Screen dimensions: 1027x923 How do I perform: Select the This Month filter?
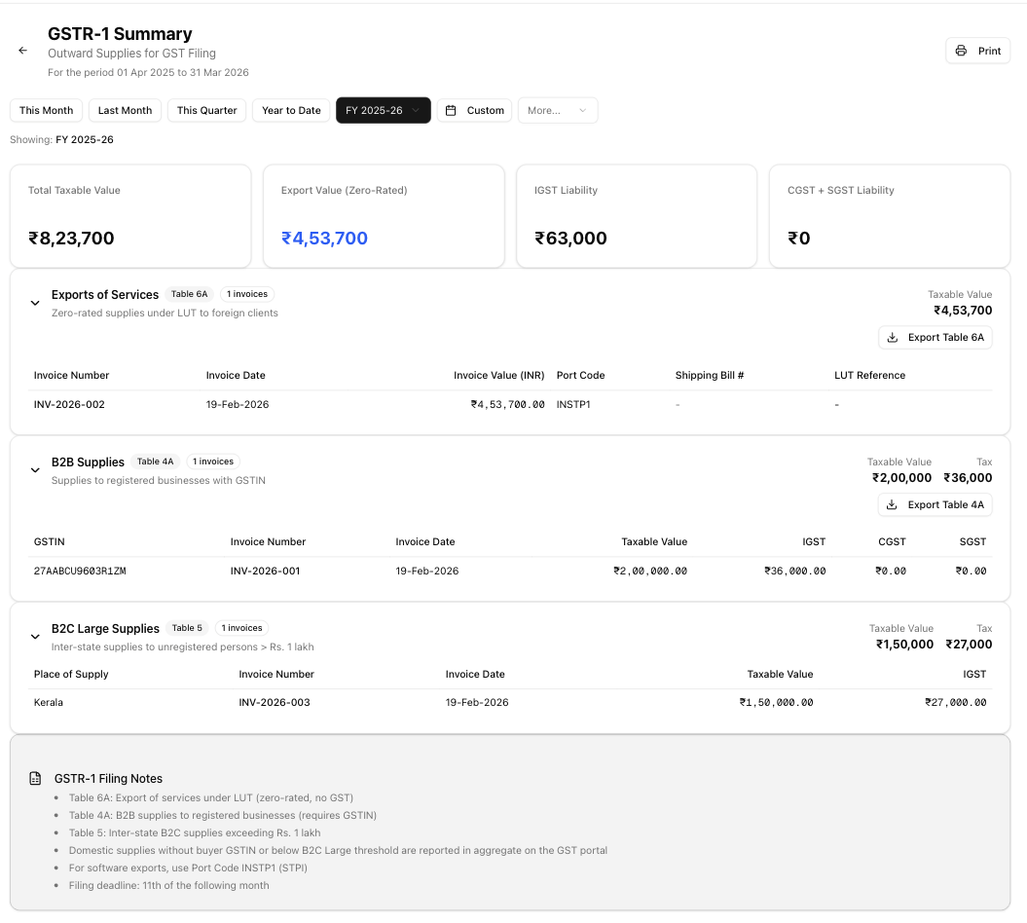coord(46,111)
